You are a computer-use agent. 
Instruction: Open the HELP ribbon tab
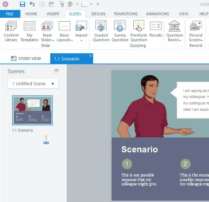click(x=204, y=14)
